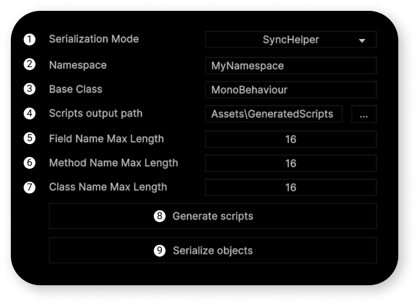The height and width of the screenshot is (304, 417).
Task: Click the circled number 4 marker
Action: point(30,114)
